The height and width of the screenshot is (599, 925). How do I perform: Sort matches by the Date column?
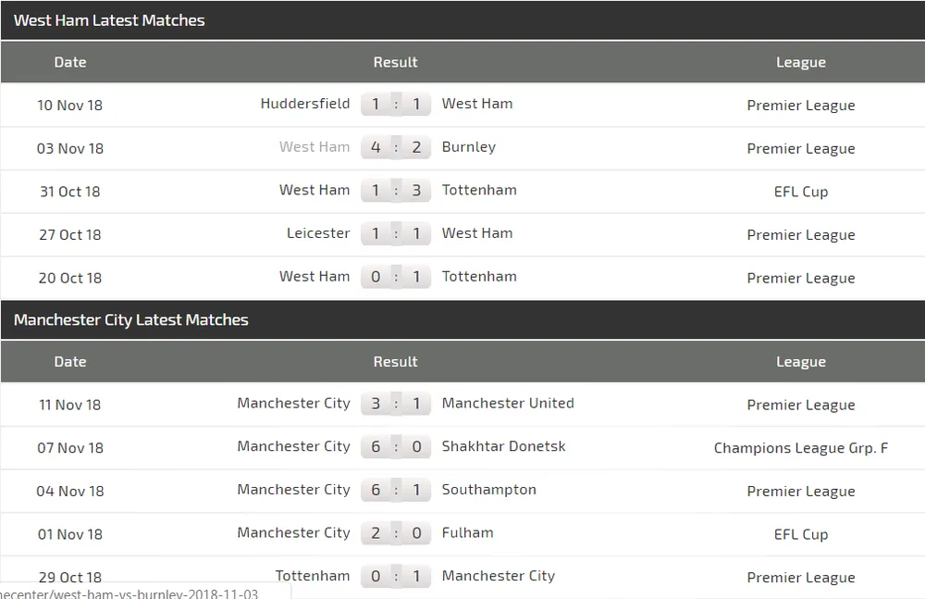(x=70, y=62)
